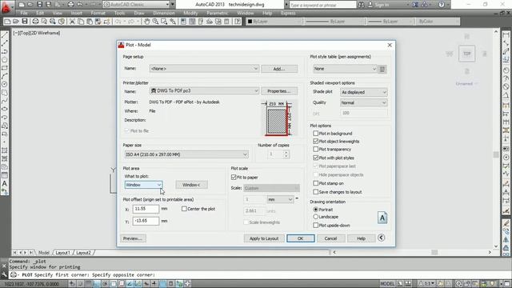Viewport: 512px width, 288px height.
Task: Click OK in Plot dialog
Action: pos(301,238)
